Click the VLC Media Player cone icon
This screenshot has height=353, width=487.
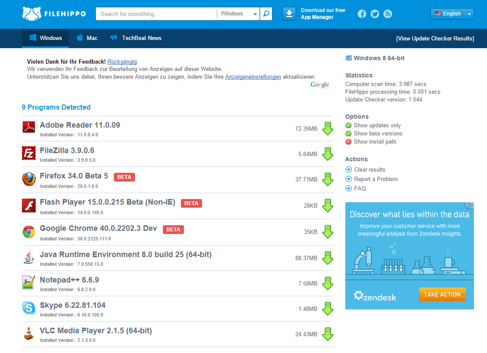click(29, 333)
